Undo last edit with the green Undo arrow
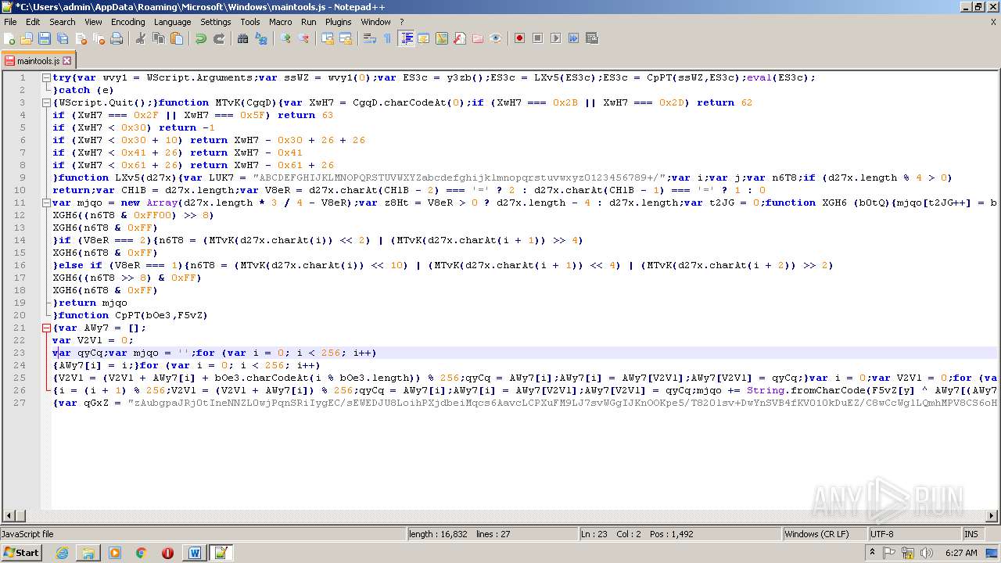This screenshot has width=1001, height=563. [201, 38]
